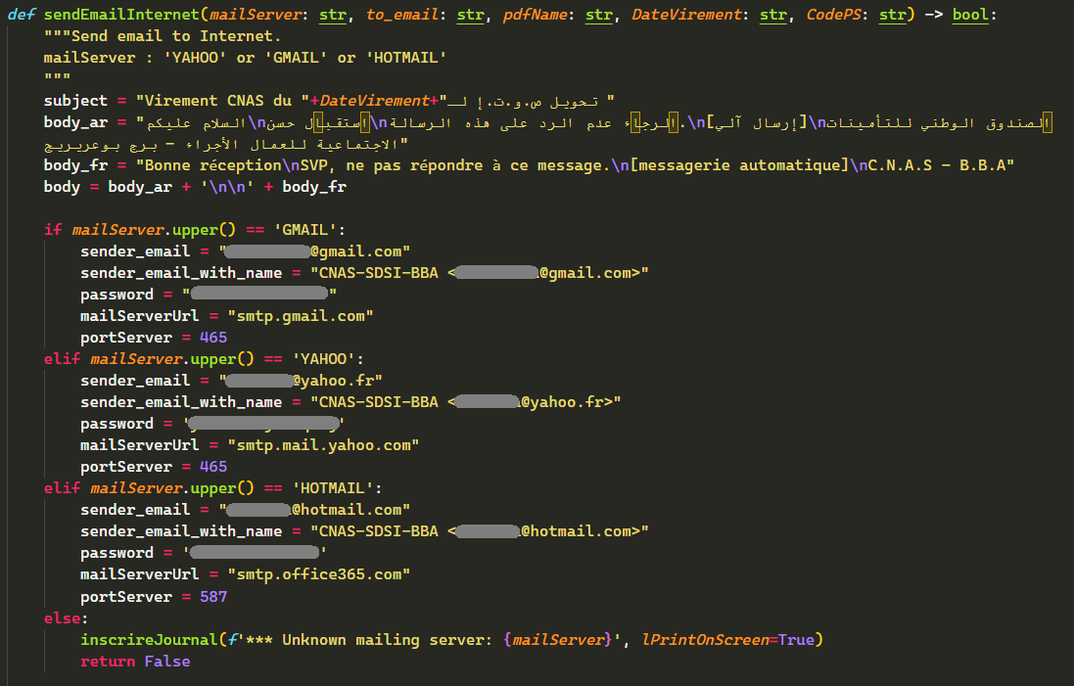The image size is (1074, 686).
Task: Click the port number 587
Action: [x=213, y=597]
